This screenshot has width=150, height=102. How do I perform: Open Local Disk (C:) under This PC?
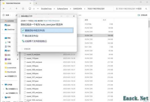pyautogui.click(x=12, y=89)
